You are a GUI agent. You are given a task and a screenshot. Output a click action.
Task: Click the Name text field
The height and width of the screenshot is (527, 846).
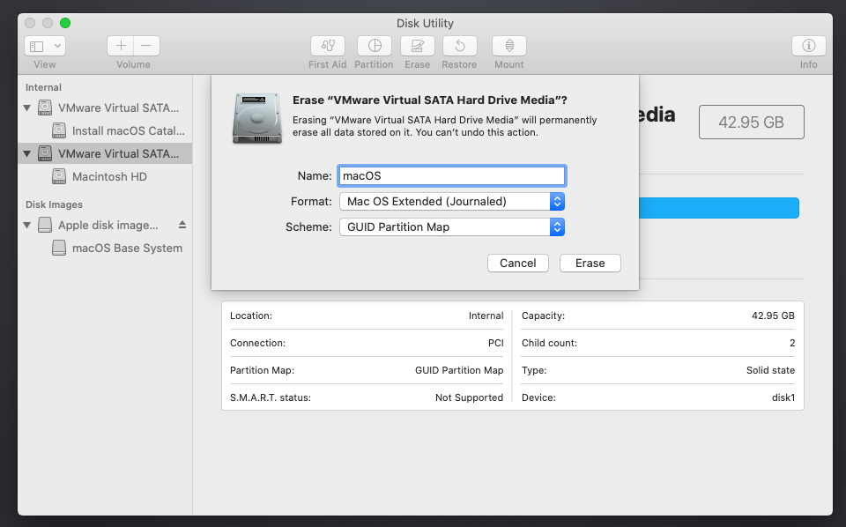click(451, 175)
